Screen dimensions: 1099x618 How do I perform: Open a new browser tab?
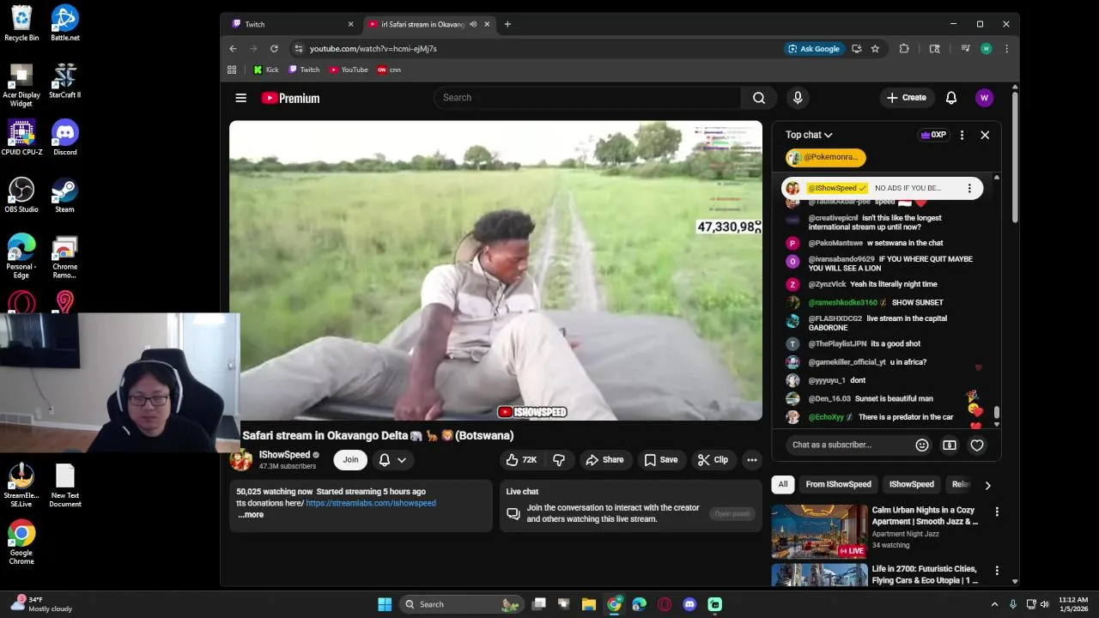(507, 24)
